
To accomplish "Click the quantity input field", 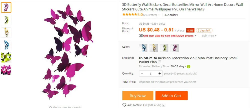I will pos(151,73).
